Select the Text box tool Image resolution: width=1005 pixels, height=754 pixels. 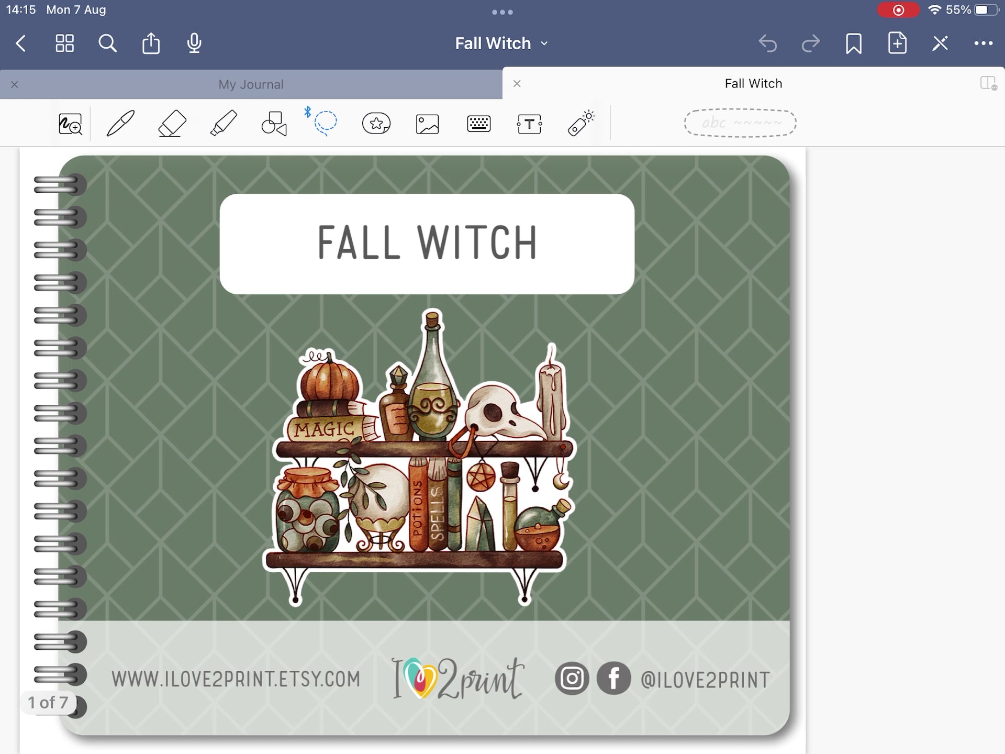tap(529, 124)
